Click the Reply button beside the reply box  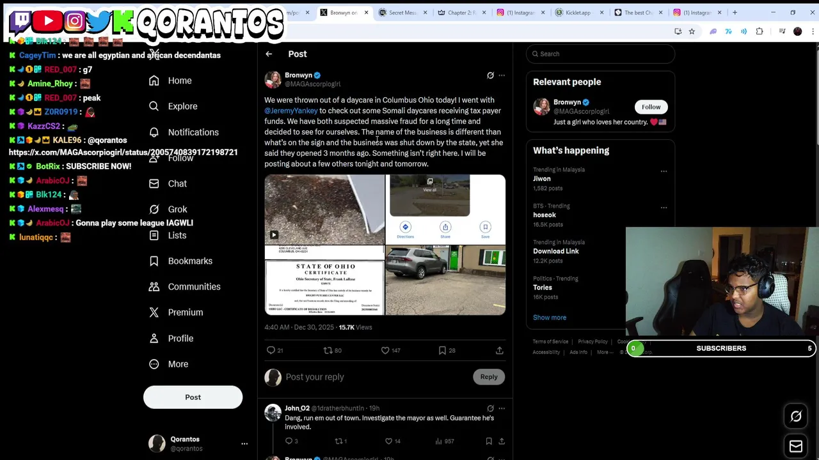pyautogui.click(x=489, y=377)
